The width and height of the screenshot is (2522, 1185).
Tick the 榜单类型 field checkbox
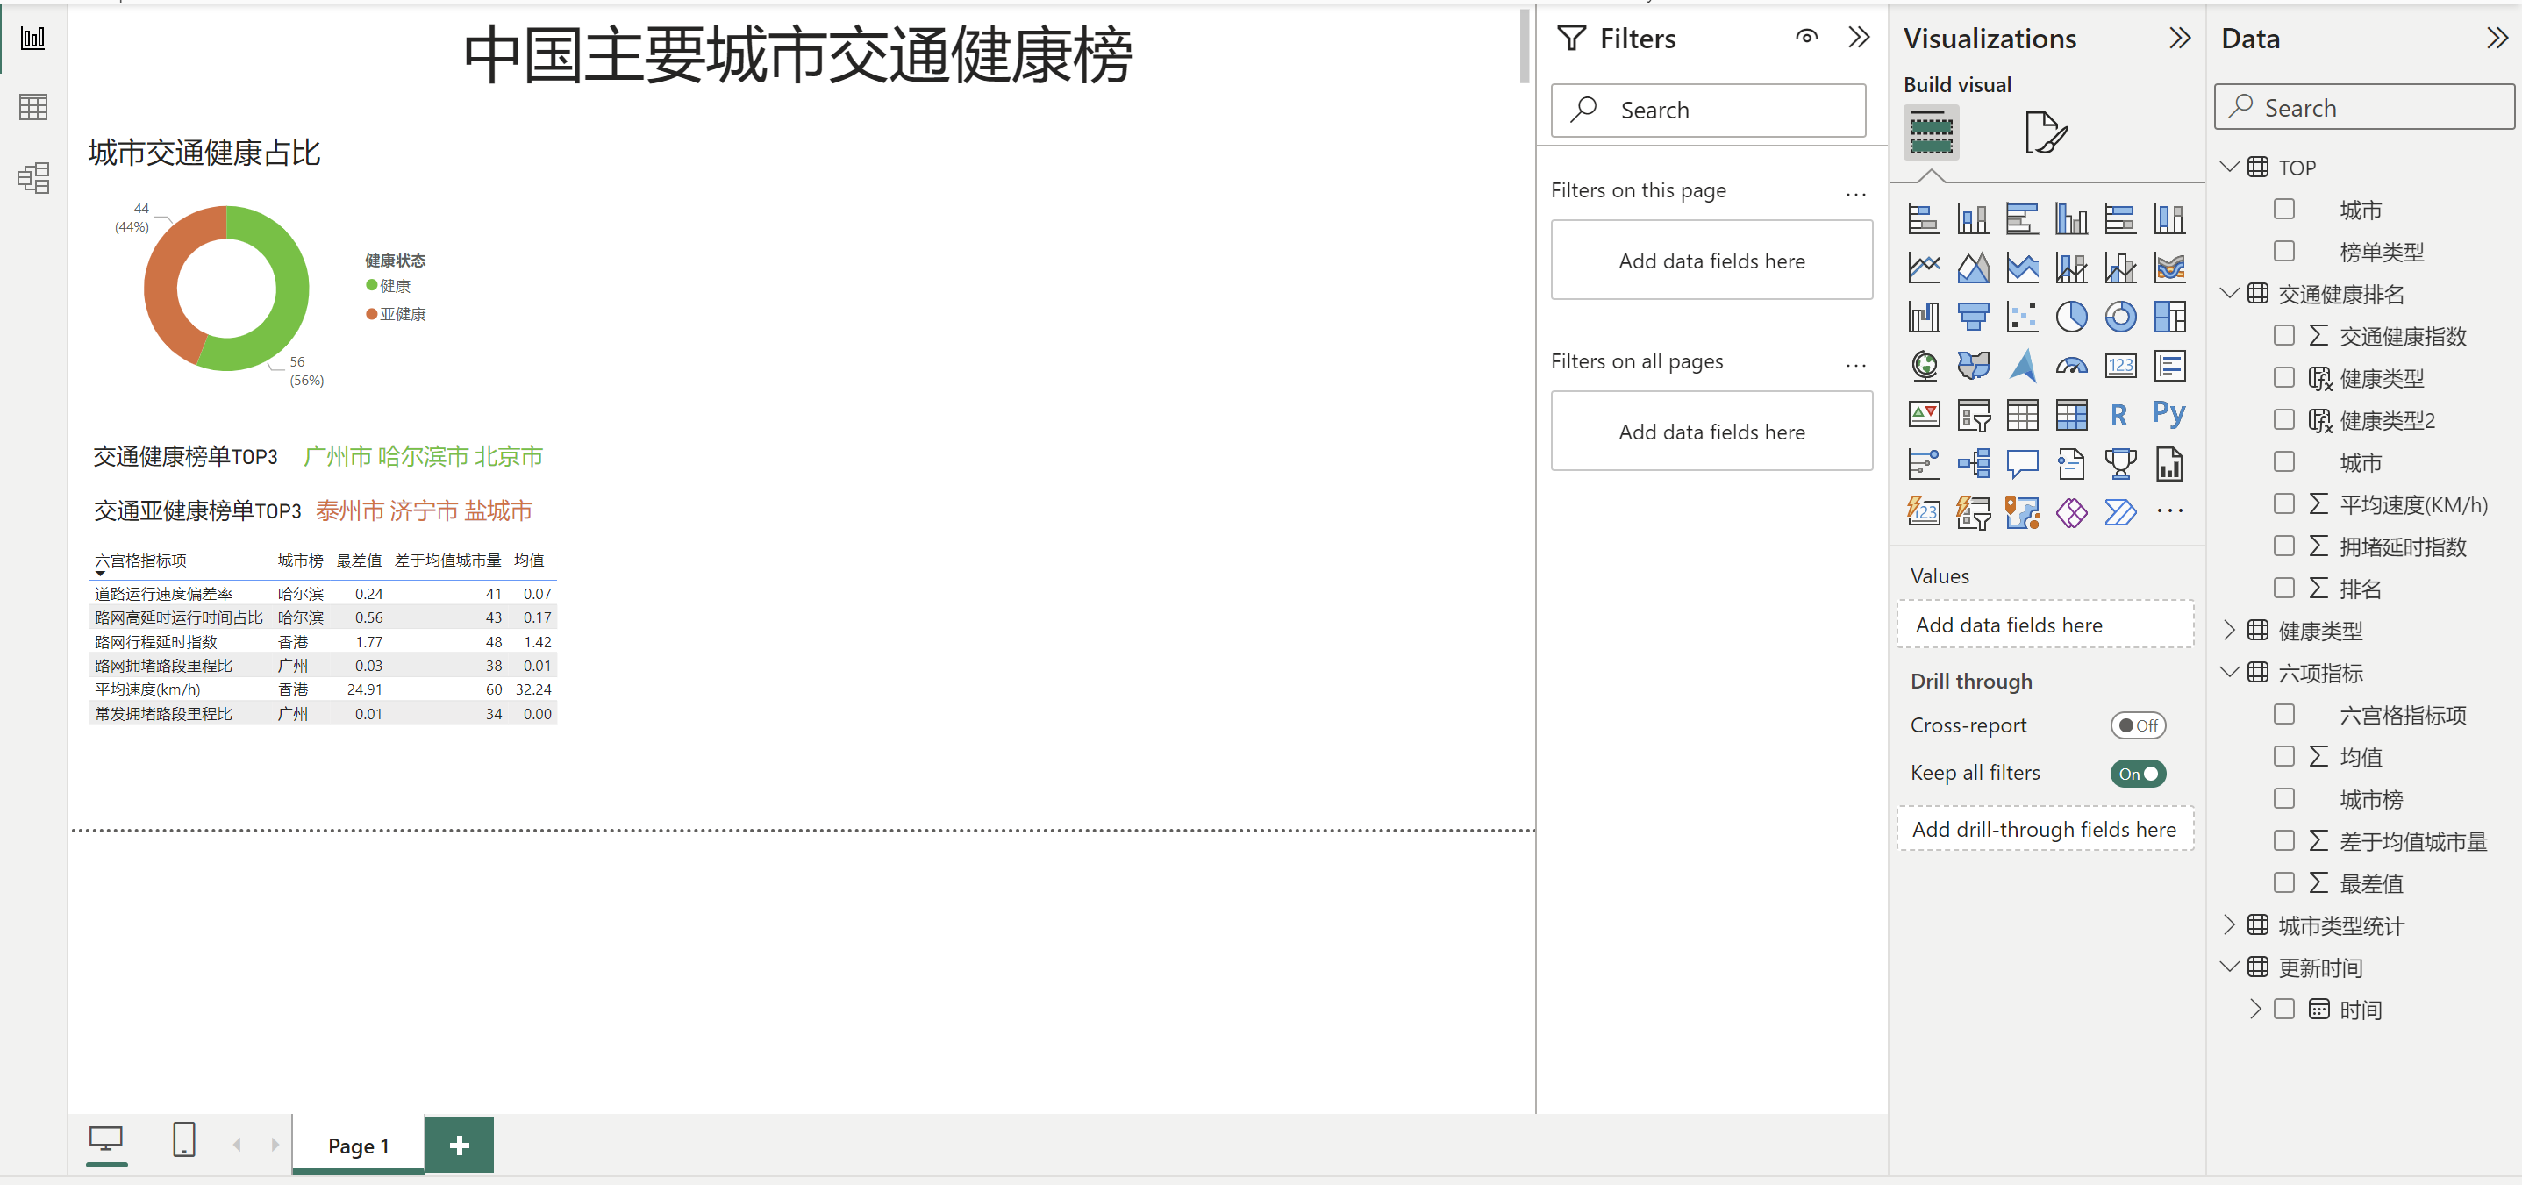click(2284, 252)
